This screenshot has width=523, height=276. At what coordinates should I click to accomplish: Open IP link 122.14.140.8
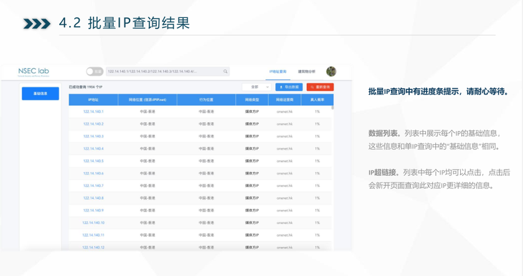(x=93, y=198)
